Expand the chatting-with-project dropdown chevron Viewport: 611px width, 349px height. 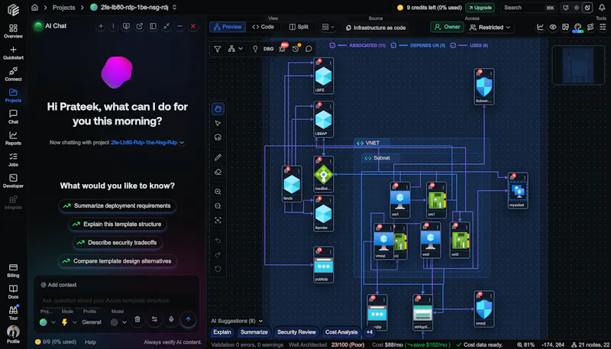coord(182,143)
